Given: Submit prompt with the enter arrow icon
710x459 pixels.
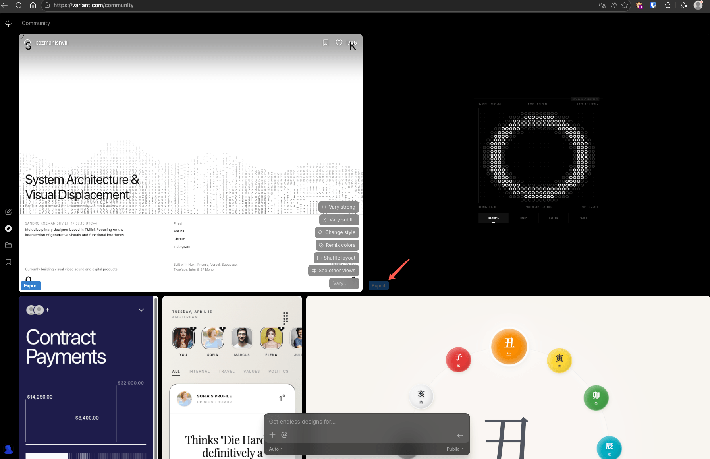Looking at the screenshot, I should (460, 435).
